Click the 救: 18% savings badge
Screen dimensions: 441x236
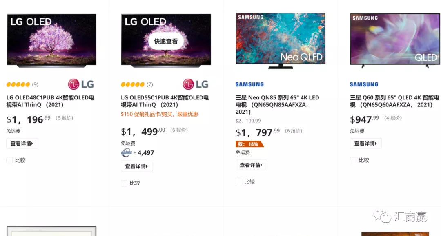coord(249,144)
